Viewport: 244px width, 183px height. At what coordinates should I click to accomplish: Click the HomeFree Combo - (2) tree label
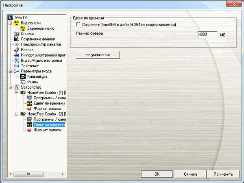point(46,114)
